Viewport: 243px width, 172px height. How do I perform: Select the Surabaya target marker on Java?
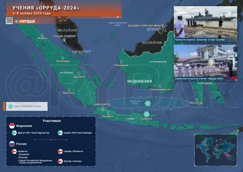tap(146, 114)
